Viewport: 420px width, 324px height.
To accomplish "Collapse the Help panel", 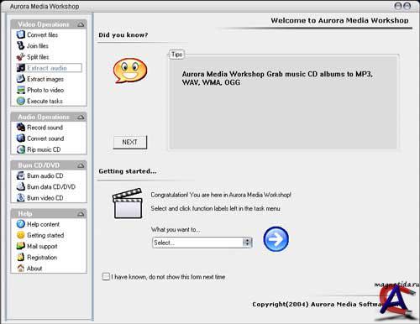I will coord(81,214).
